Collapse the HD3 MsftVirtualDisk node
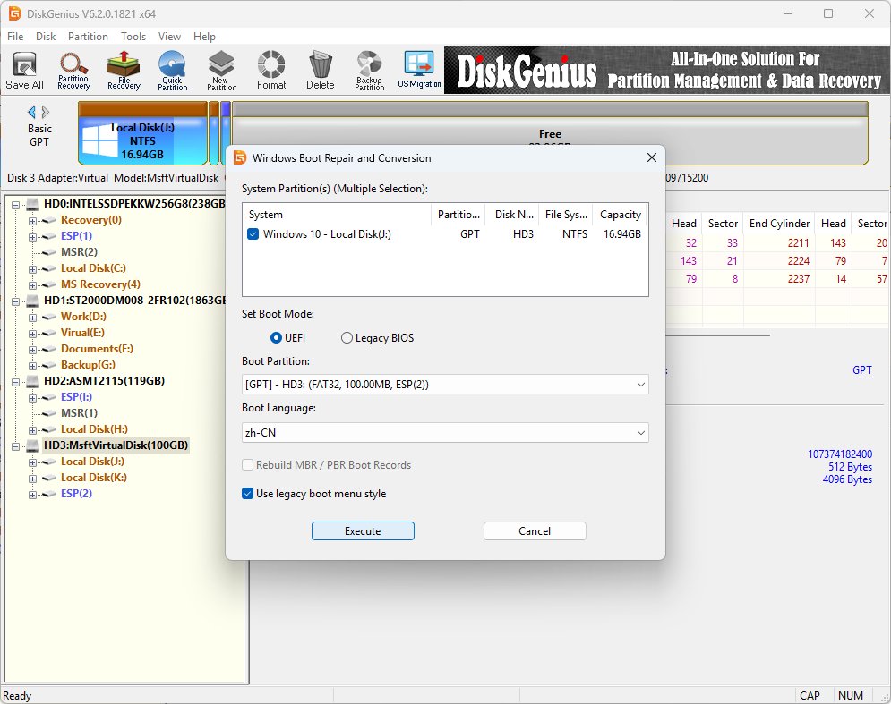The image size is (891, 704). 15,446
